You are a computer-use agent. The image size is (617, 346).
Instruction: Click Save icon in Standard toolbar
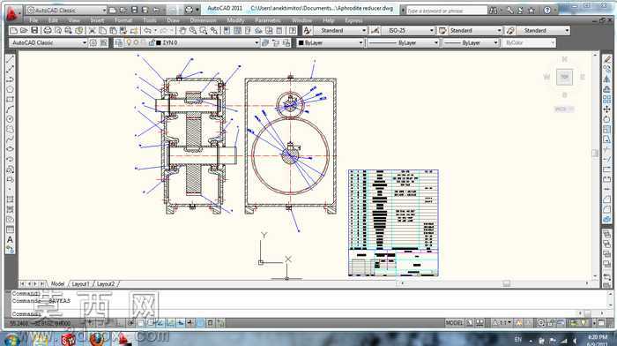click(x=34, y=30)
